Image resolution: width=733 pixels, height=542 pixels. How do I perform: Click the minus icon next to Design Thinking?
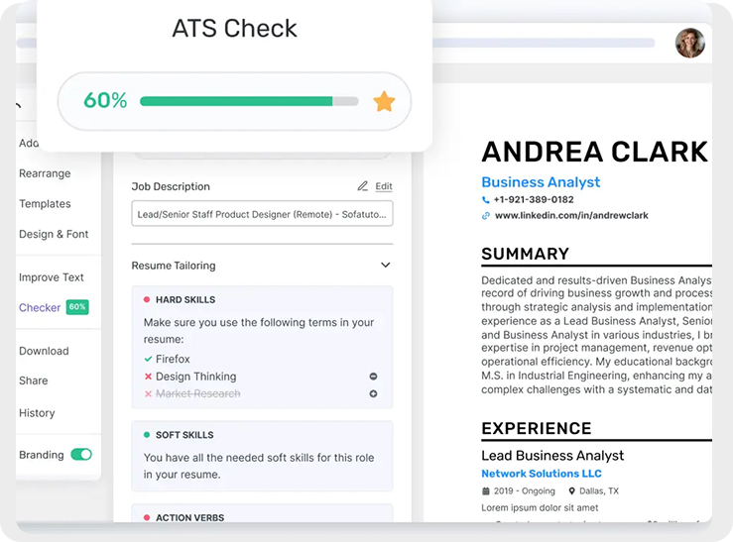coord(373,377)
